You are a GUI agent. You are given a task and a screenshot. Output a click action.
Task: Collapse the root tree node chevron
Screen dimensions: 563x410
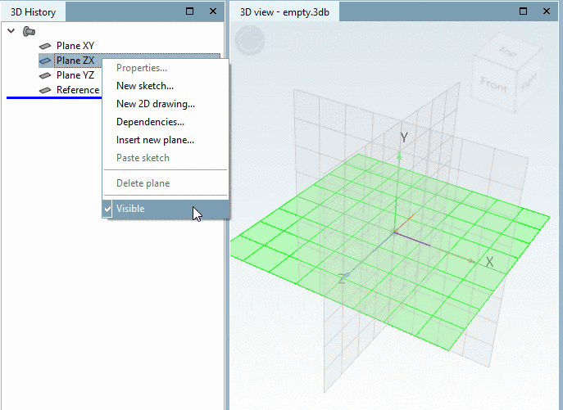click(x=11, y=31)
